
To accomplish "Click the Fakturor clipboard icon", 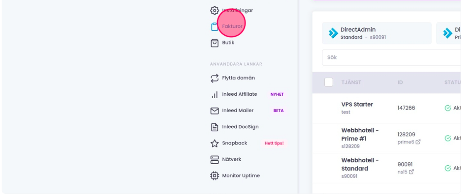I will pos(214,27).
